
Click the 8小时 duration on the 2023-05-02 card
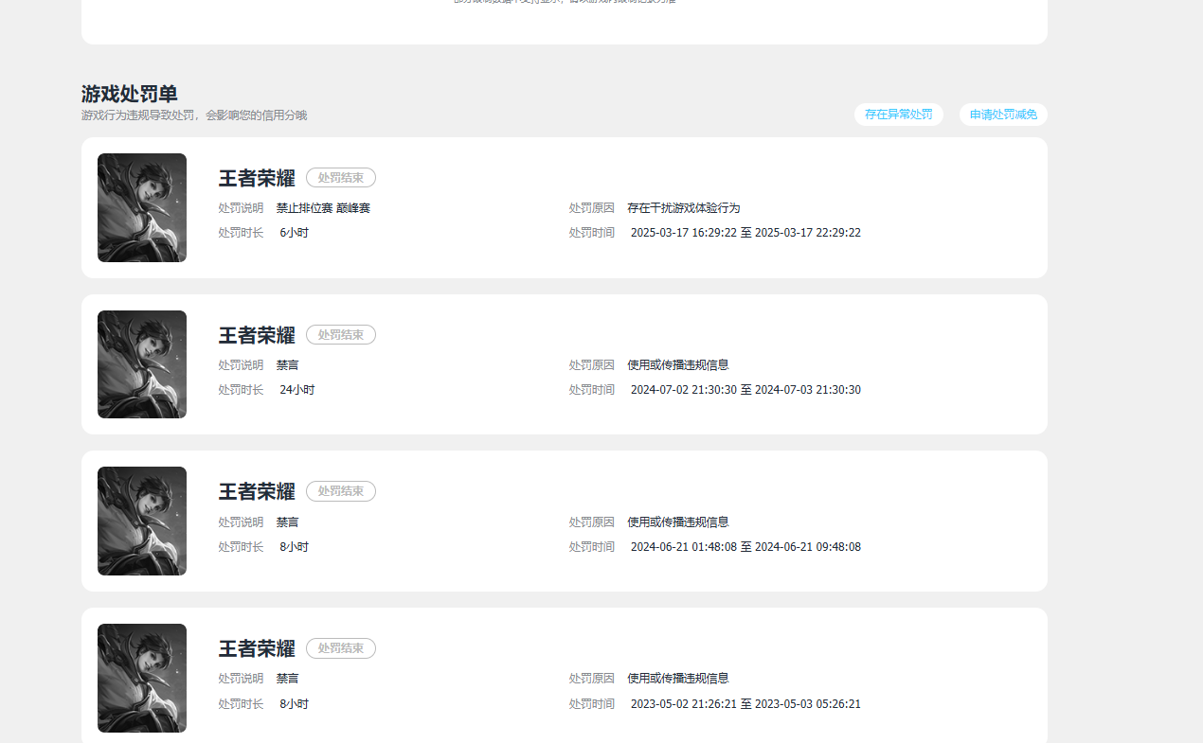click(295, 704)
